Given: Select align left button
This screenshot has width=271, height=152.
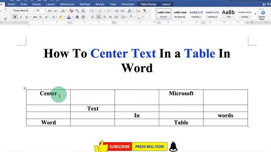Looking at the screenshot, I should 93,17.
